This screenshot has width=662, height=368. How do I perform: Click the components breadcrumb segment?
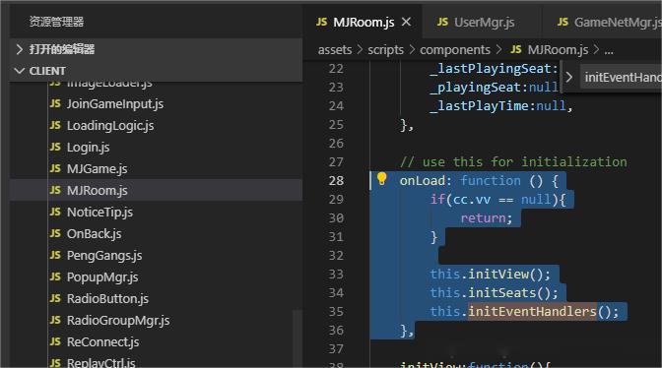(x=455, y=50)
